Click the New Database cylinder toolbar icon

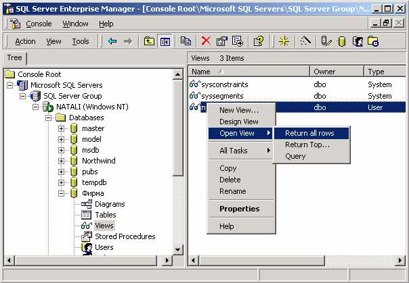tap(342, 41)
